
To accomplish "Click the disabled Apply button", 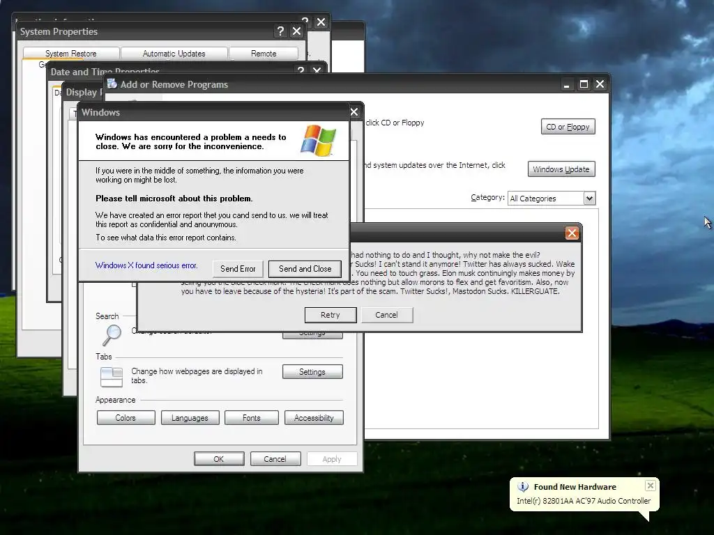I will [332, 459].
